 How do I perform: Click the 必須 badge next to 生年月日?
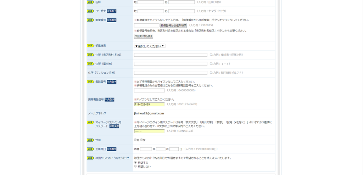90,149
